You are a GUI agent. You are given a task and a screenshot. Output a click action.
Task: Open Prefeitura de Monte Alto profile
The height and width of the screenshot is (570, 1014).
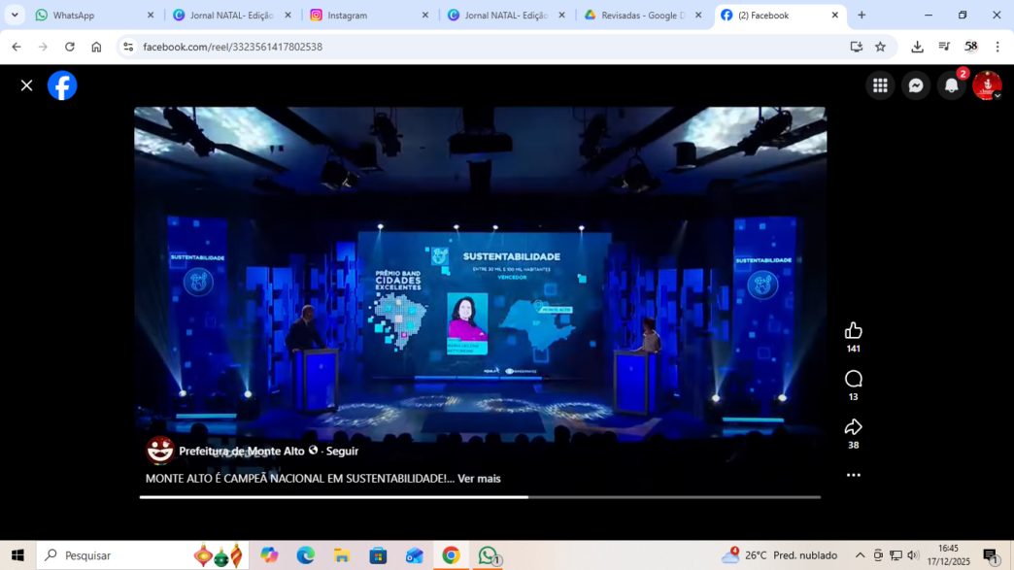pyautogui.click(x=241, y=452)
